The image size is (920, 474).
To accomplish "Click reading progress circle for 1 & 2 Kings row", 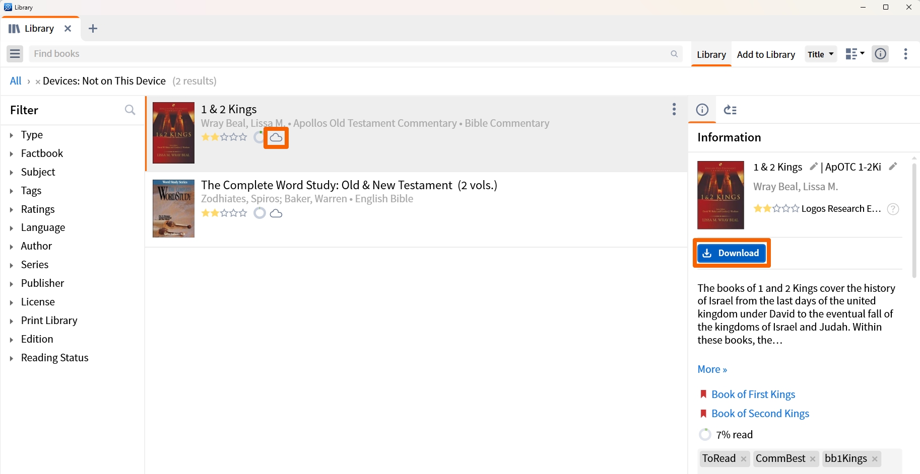I will (259, 137).
